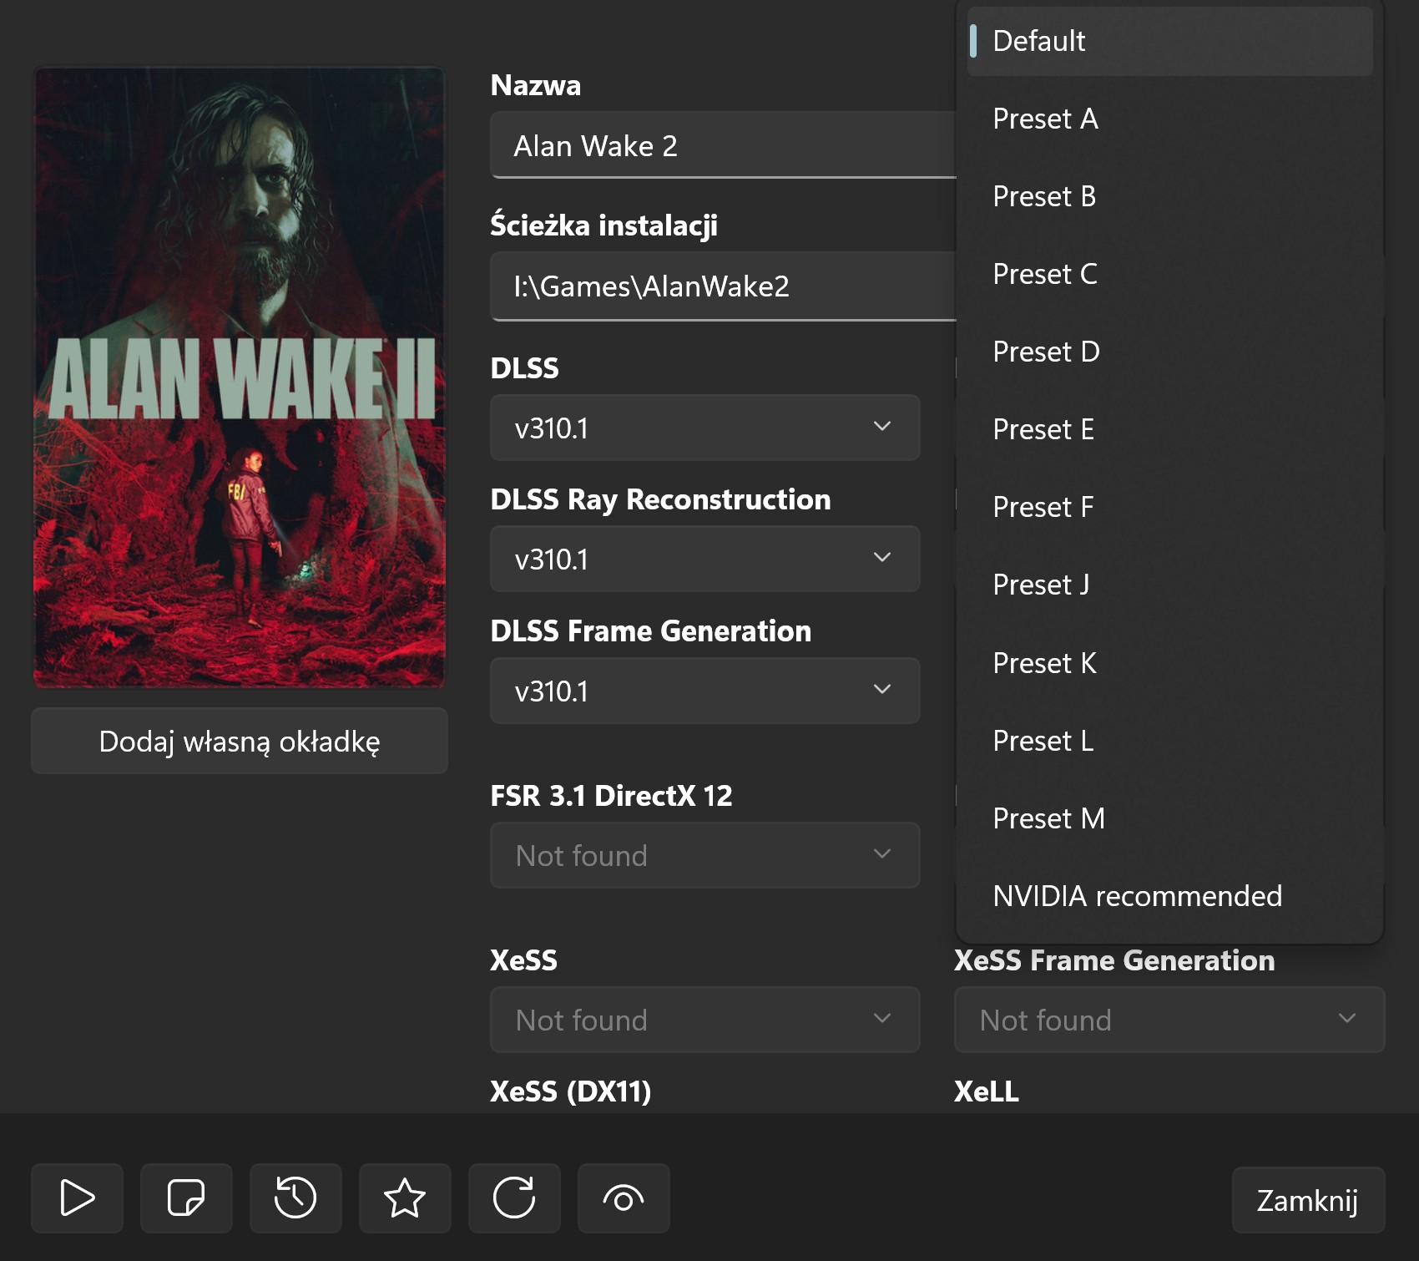Click the play icon to launch game
The width and height of the screenshot is (1419, 1261).
[77, 1198]
